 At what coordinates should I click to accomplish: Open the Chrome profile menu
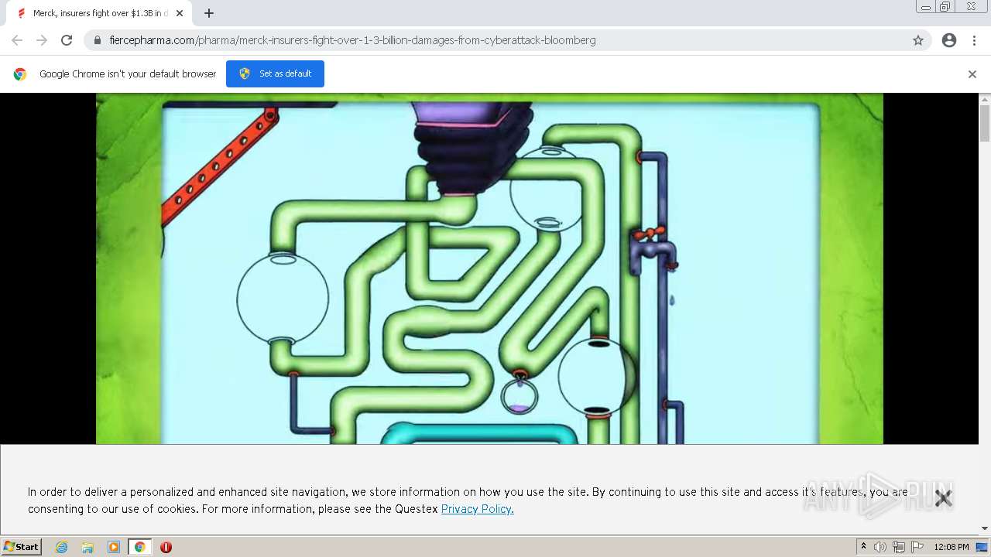click(949, 40)
